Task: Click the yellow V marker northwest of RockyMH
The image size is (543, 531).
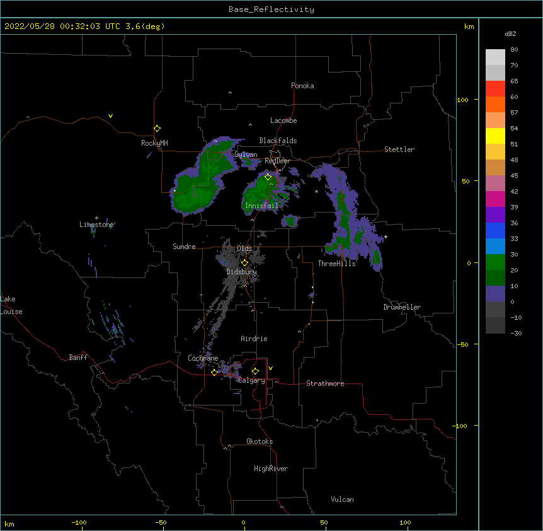Action: pyautogui.click(x=110, y=116)
